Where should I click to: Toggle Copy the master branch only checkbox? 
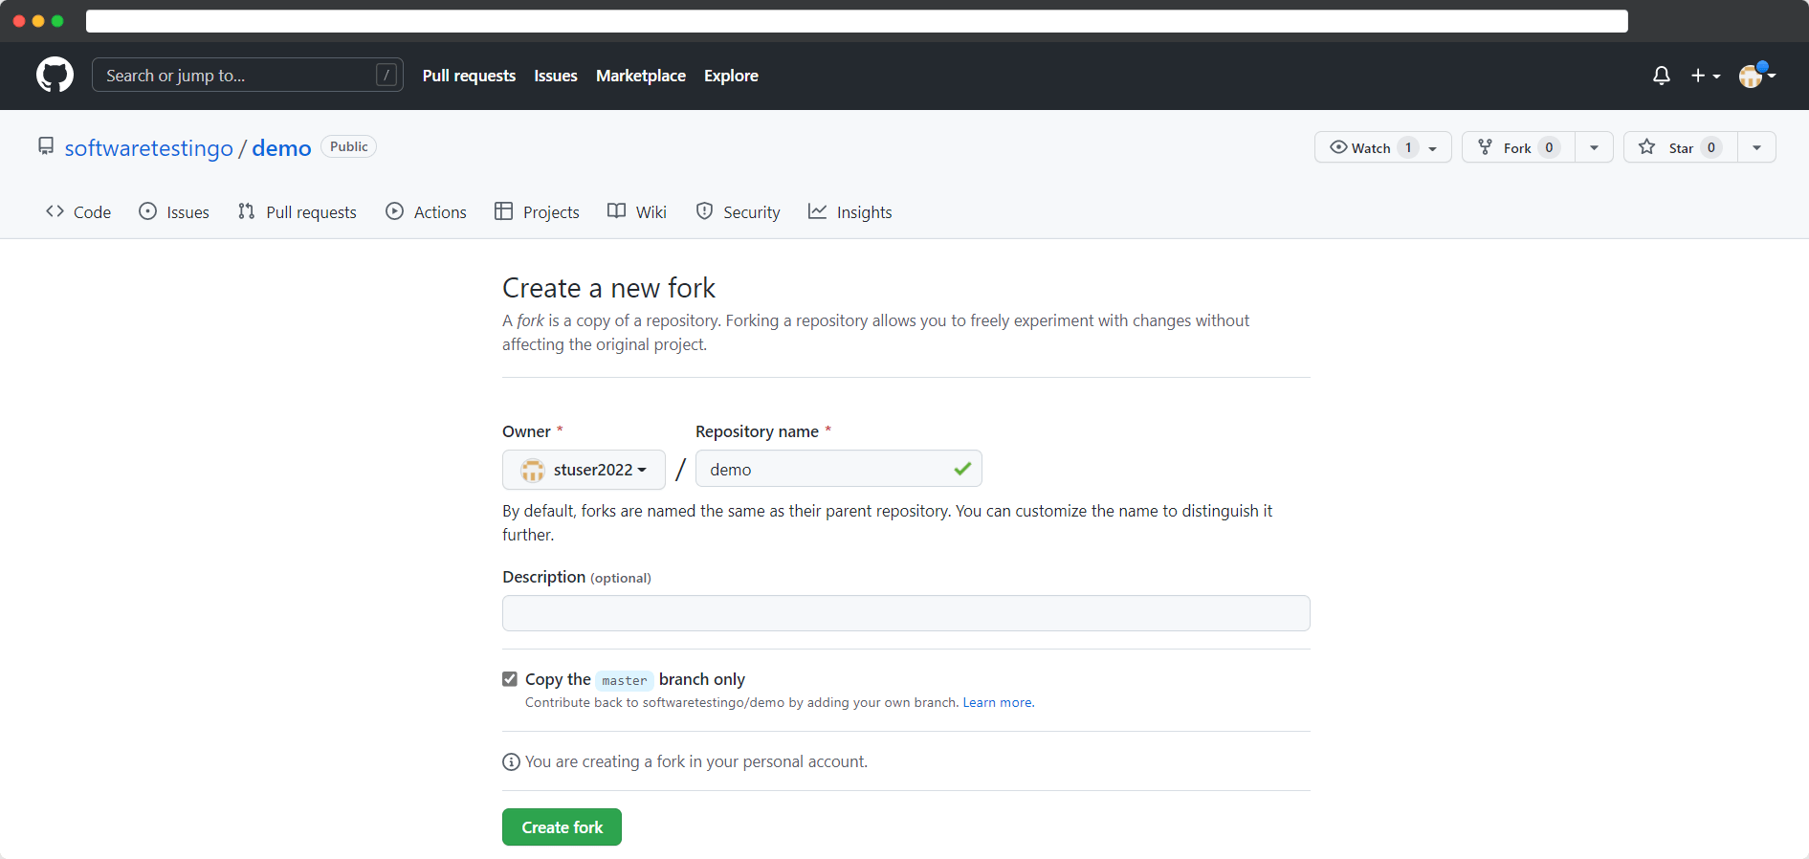pyautogui.click(x=510, y=679)
